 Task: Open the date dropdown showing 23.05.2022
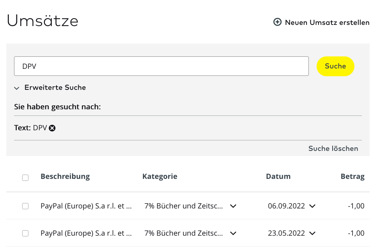point(312,233)
